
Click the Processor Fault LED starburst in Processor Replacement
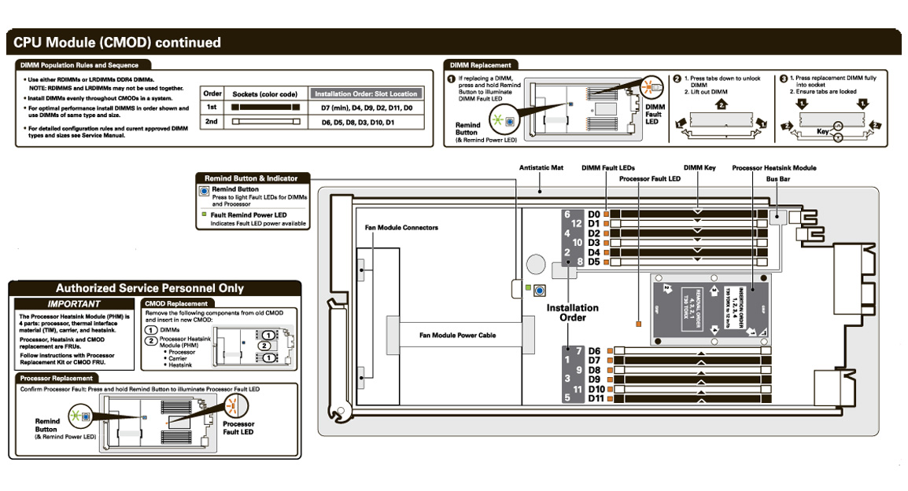tap(234, 407)
